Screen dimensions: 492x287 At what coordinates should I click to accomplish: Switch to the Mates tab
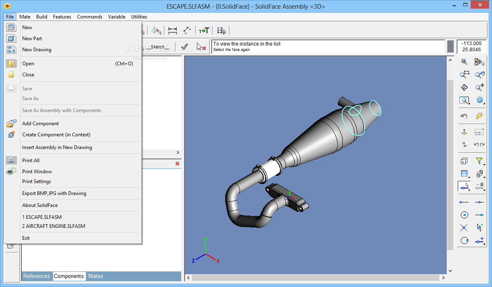point(96,276)
